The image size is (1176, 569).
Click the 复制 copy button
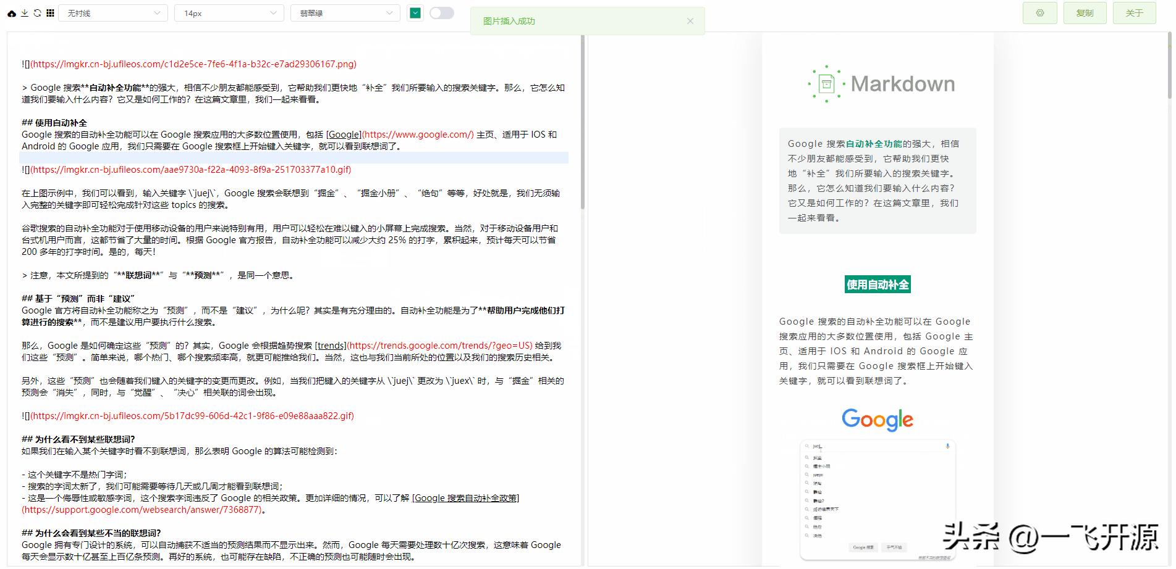point(1085,12)
